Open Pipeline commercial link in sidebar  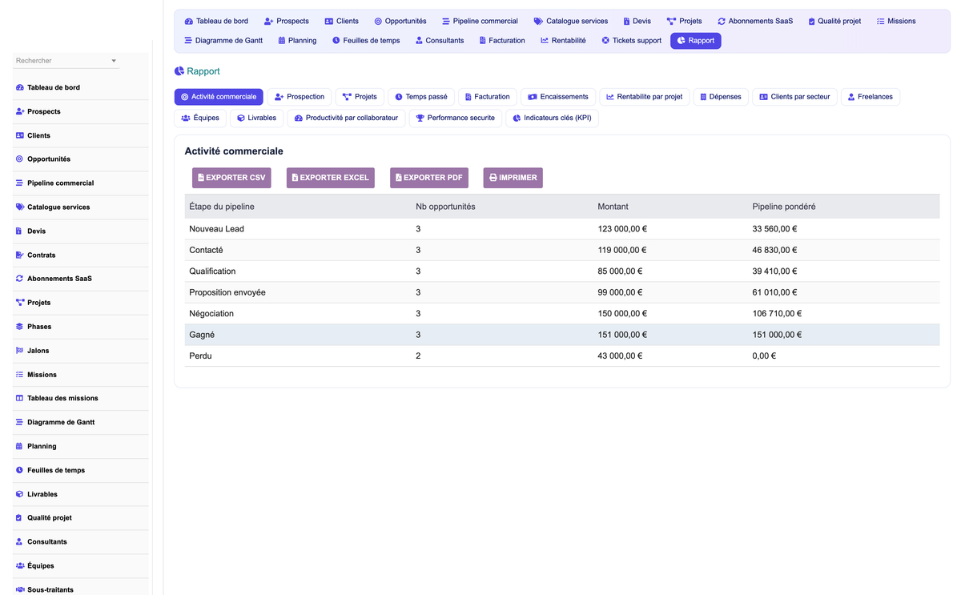tap(60, 183)
